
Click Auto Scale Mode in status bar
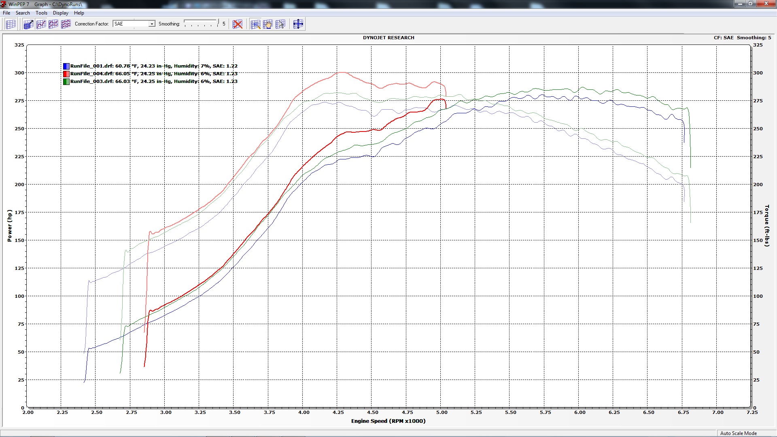tap(739, 433)
